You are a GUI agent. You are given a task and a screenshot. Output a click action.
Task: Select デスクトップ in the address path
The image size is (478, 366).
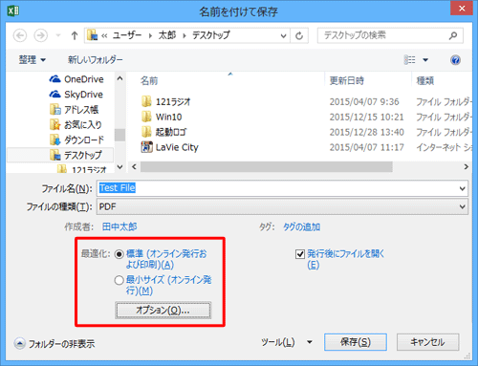(x=210, y=35)
